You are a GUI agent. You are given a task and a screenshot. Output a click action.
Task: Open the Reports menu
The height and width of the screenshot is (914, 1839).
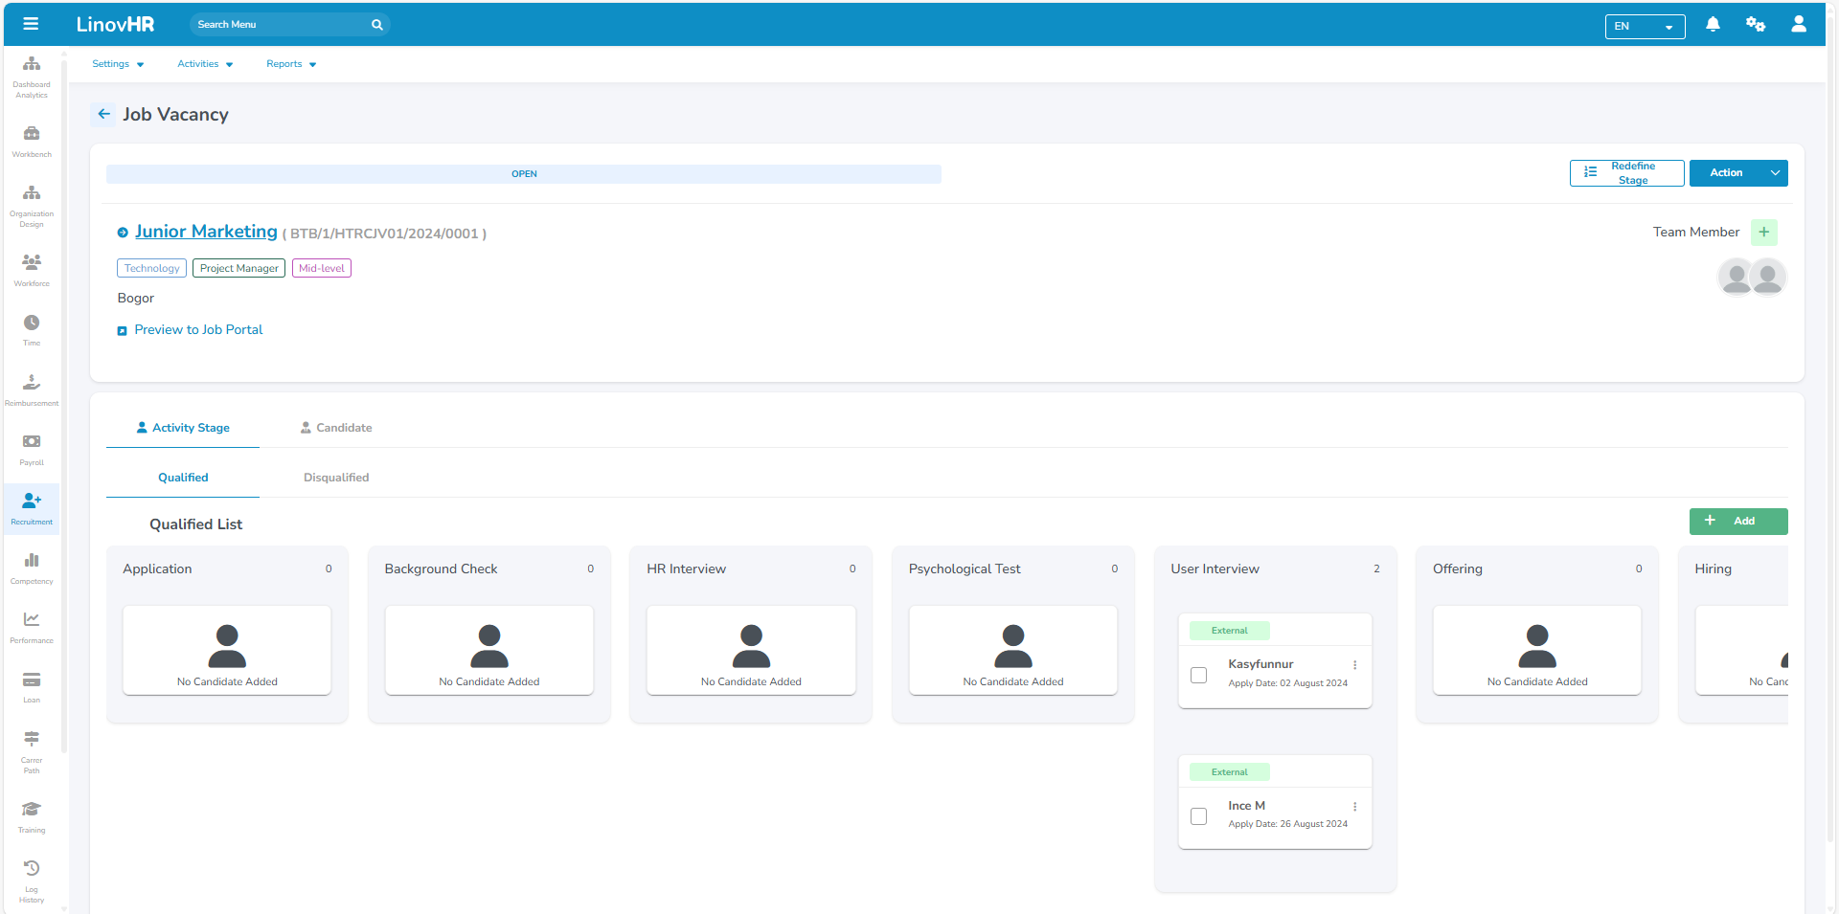(291, 64)
